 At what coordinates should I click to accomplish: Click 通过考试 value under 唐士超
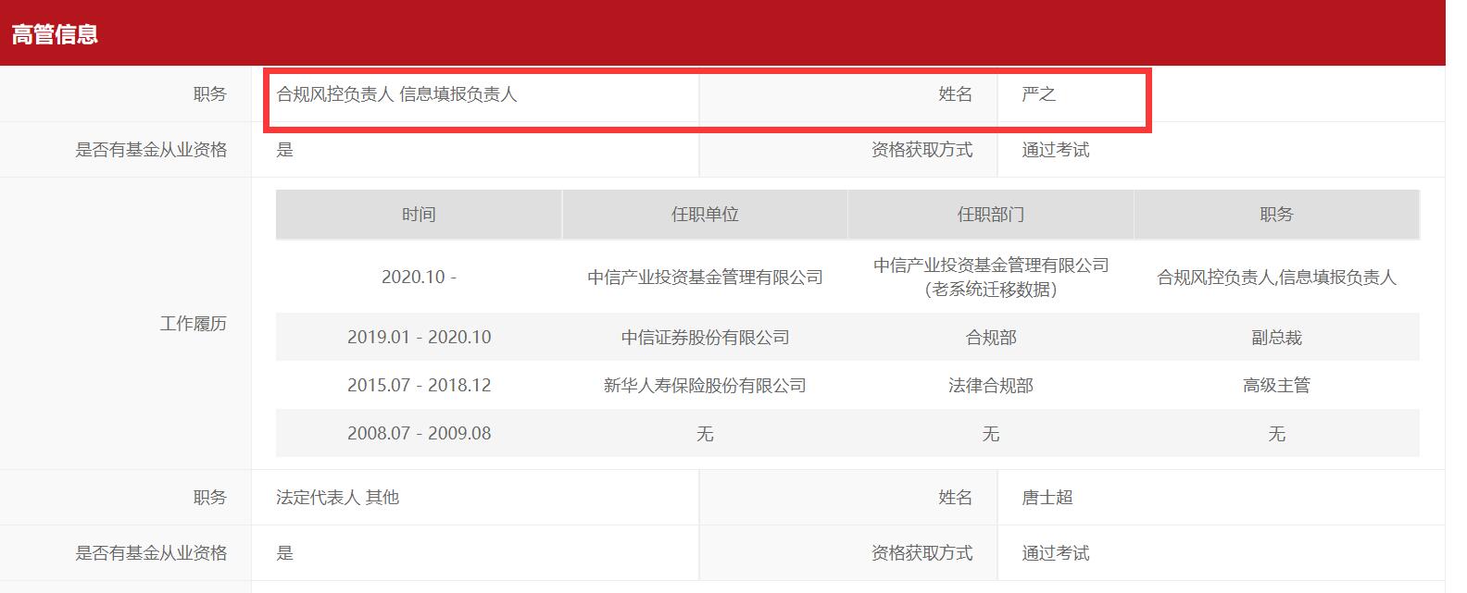point(1056,553)
